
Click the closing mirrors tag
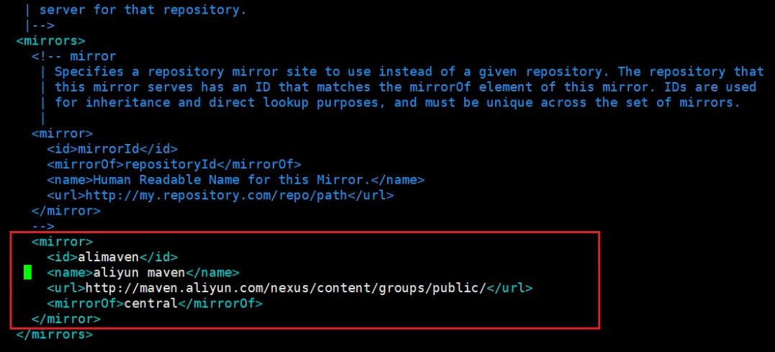(x=55, y=334)
